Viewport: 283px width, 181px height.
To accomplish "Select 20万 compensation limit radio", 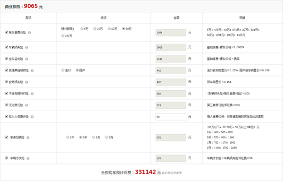I will (x=109, y=28).
